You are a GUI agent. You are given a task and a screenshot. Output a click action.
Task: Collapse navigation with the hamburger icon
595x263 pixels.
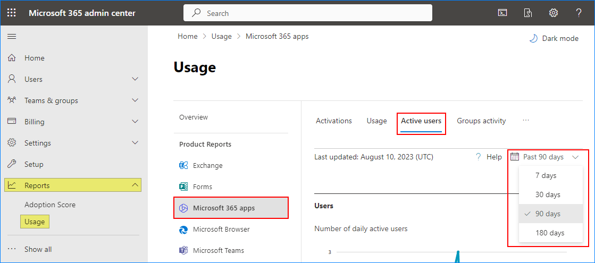click(x=12, y=36)
